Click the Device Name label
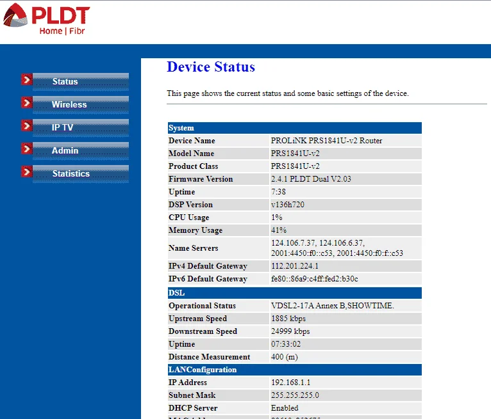491x419 pixels. 192,141
